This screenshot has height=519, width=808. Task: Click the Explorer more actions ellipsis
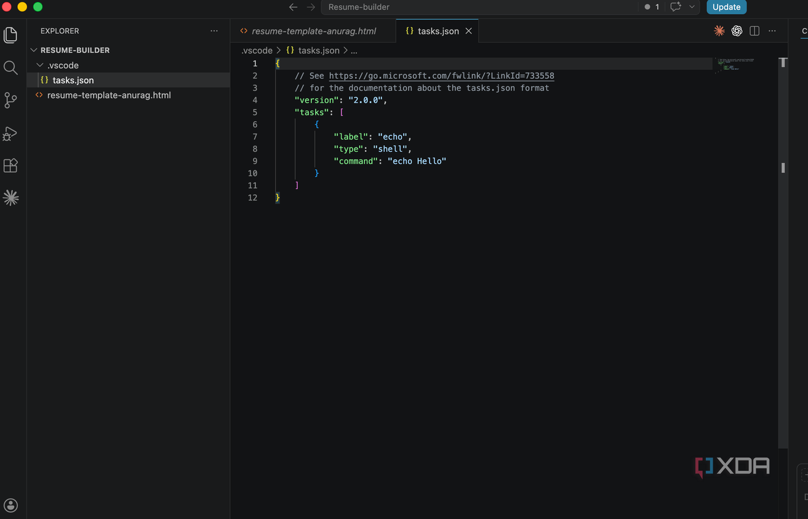214,31
